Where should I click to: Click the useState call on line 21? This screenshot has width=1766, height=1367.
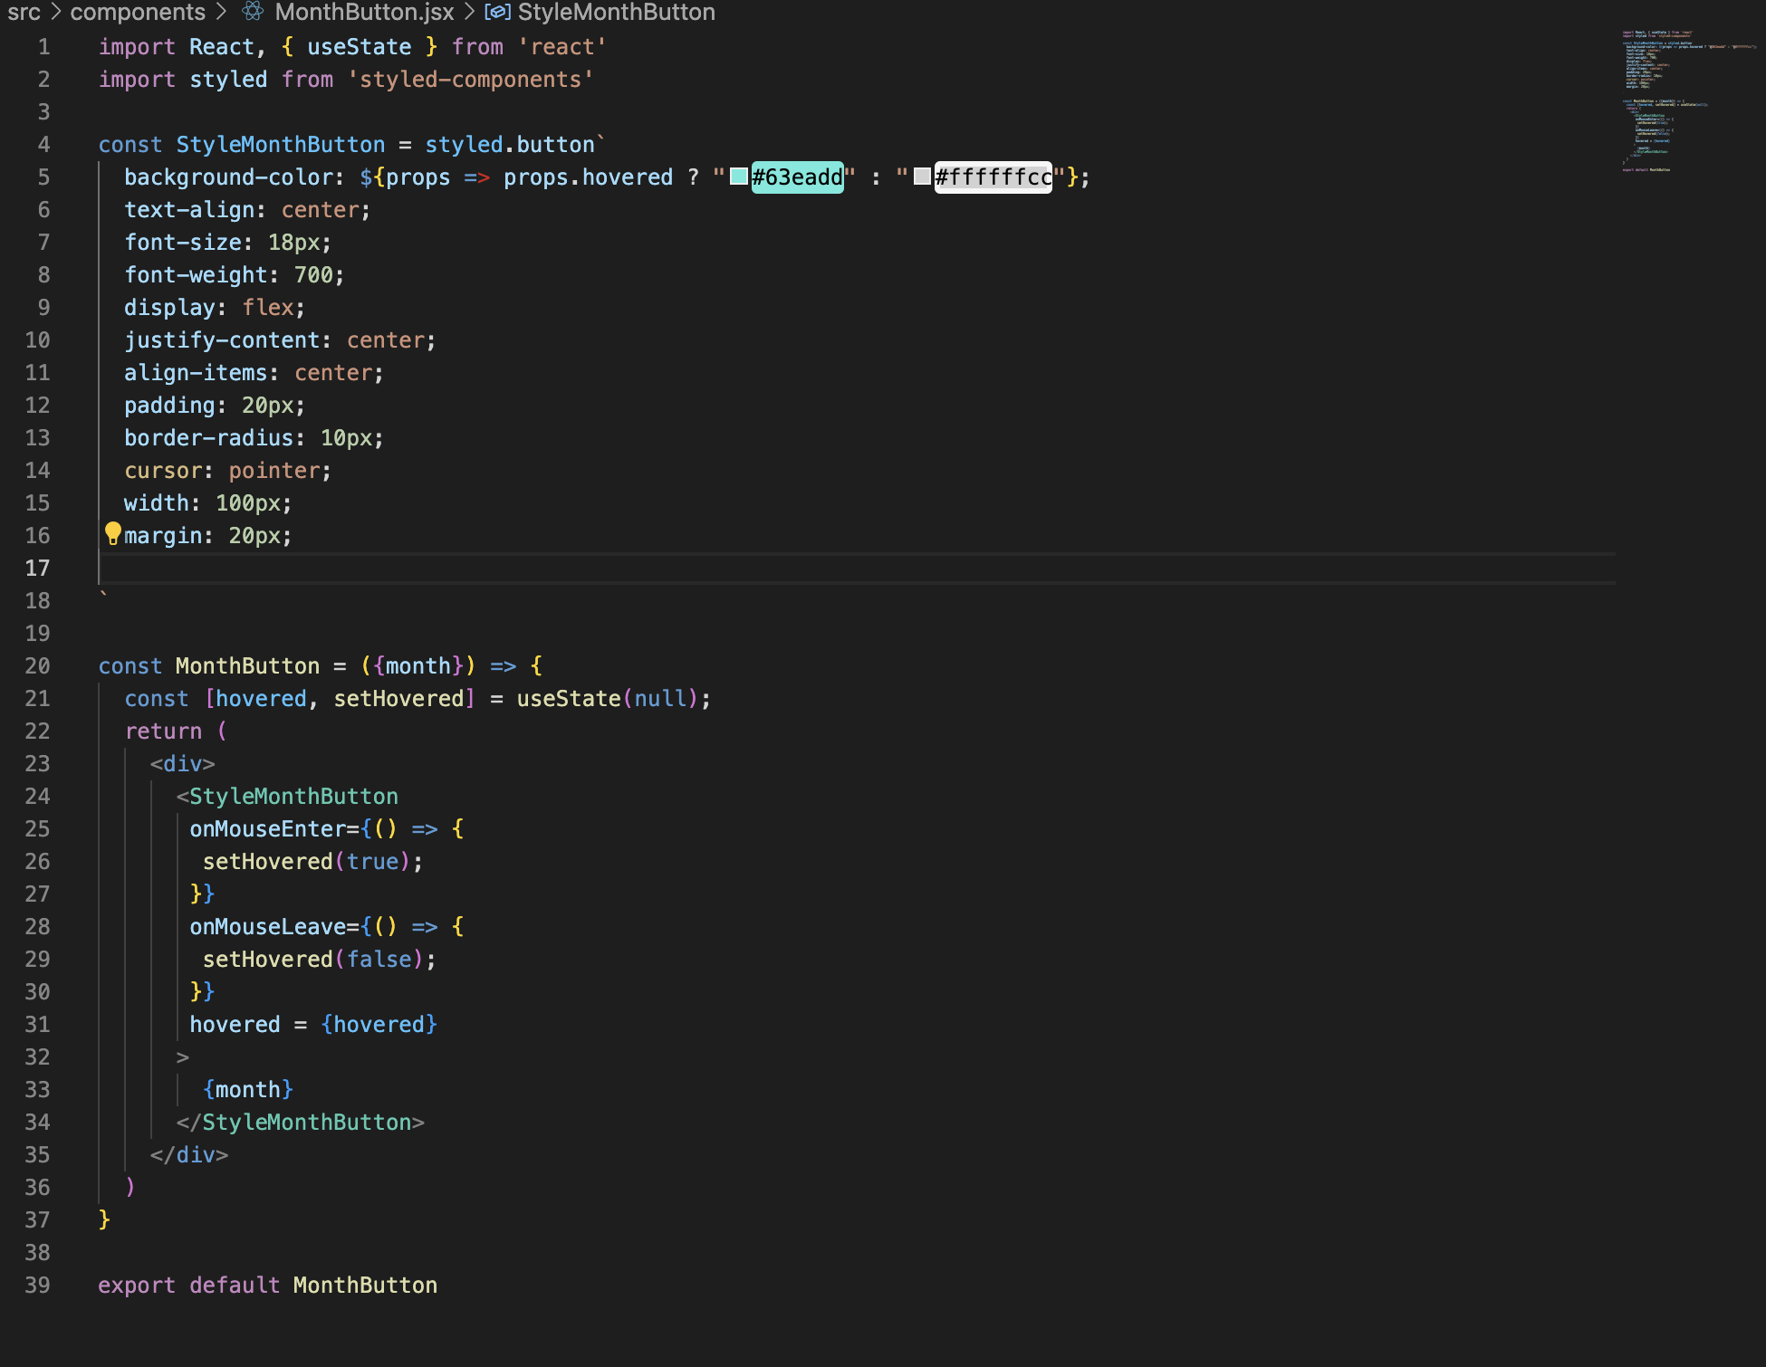click(568, 699)
